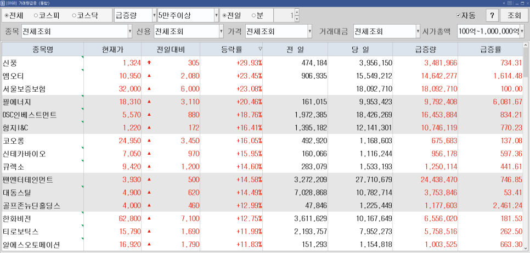Click the price change 7,100 cell

[x=171, y=218]
